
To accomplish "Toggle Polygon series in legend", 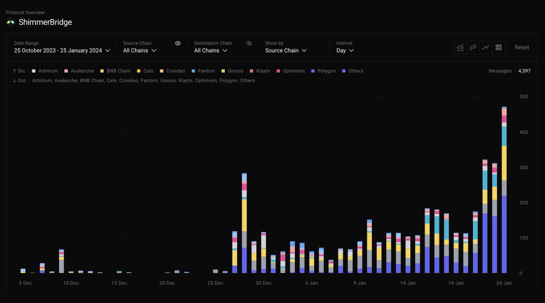I will (x=323, y=71).
